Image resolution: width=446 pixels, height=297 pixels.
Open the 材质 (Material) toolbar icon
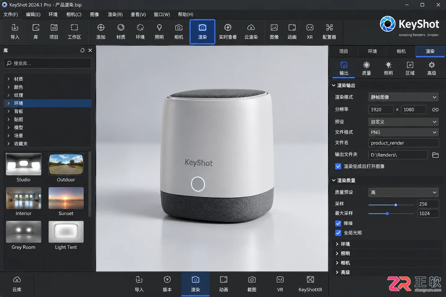[x=121, y=32]
